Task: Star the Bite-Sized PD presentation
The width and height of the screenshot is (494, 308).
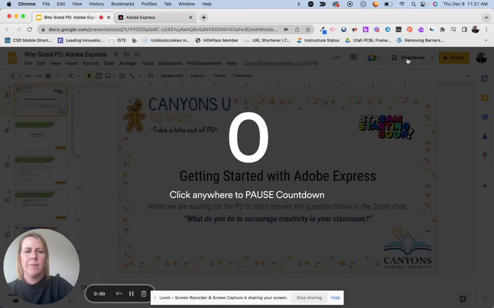Action: [116, 54]
